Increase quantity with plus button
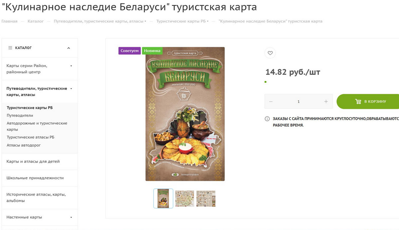 (x=326, y=102)
